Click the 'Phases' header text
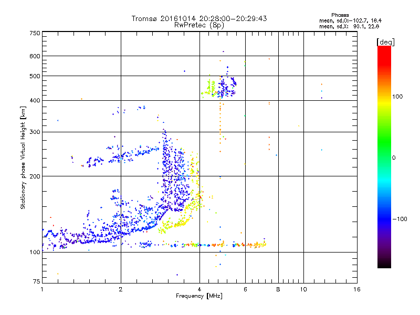This screenshot has height=315, width=420. pos(340,15)
